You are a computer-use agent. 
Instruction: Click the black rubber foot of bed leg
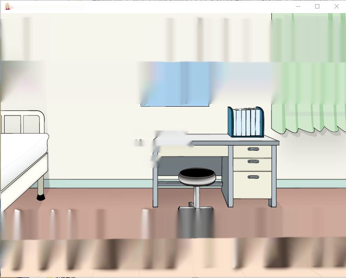(41, 197)
